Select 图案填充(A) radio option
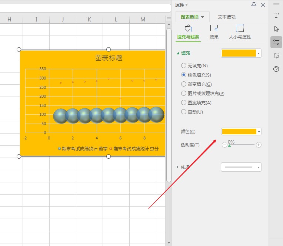The width and height of the screenshot is (283, 246). (184, 102)
